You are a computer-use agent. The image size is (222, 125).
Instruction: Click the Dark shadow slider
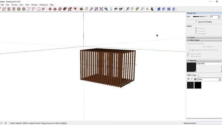200,17
